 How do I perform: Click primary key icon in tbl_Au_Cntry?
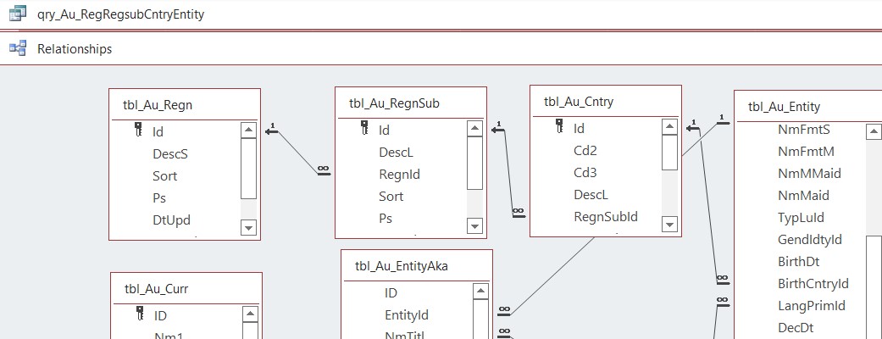559,128
